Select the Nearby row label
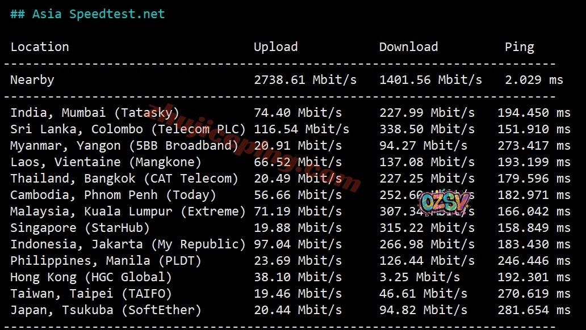Viewport: 586px width, 330px height. click(x=32, y=80)
